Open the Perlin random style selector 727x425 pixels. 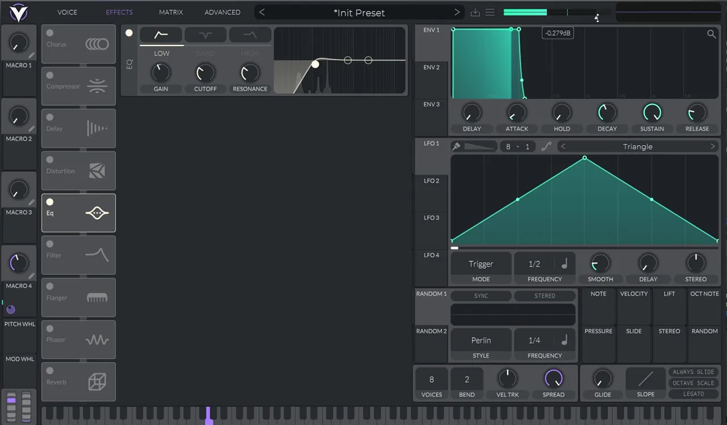pos(481,340)
